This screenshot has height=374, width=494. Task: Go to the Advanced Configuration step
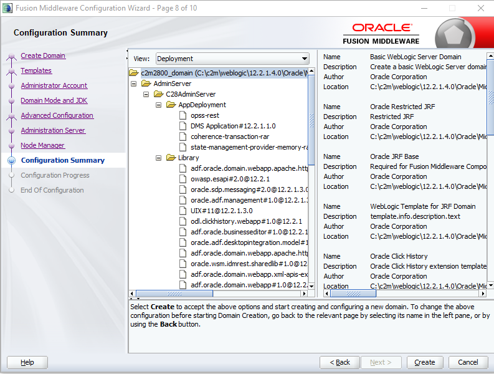click(x=57, y=115)
